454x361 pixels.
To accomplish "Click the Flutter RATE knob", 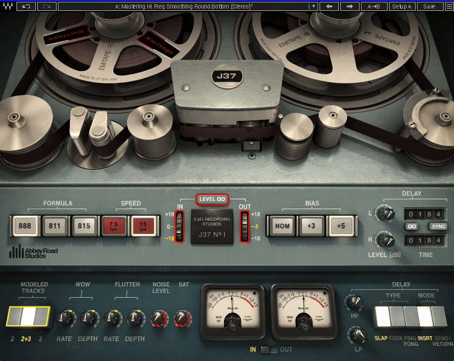I will click(112, 318).
